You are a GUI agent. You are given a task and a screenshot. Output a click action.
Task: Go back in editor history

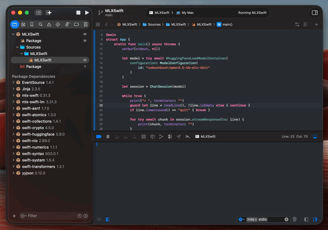[106, 24]
